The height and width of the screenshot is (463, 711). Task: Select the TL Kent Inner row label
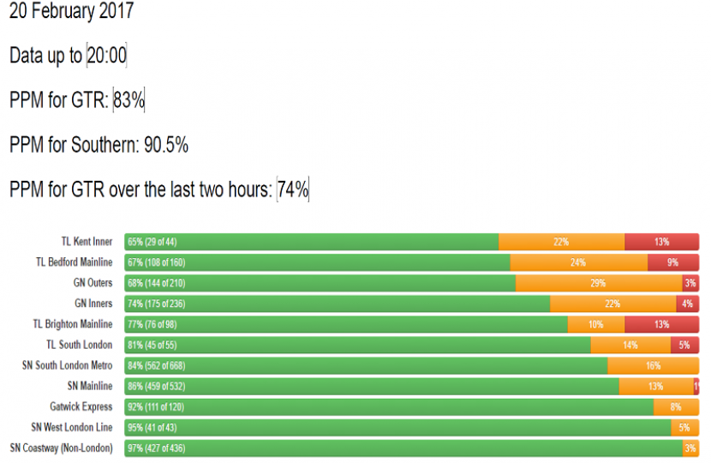pyautogui.click(x=87, y=242)
